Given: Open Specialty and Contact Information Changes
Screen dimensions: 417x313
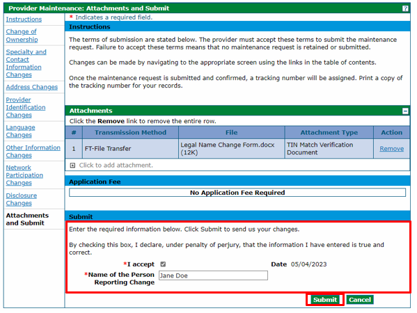Looking at the screenshot, I should coord(26,63).
